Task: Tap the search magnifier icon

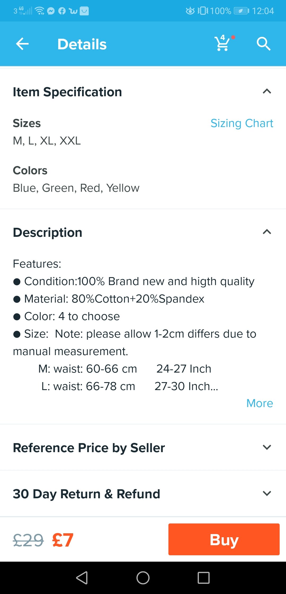Action: click(x=263, y=44)
